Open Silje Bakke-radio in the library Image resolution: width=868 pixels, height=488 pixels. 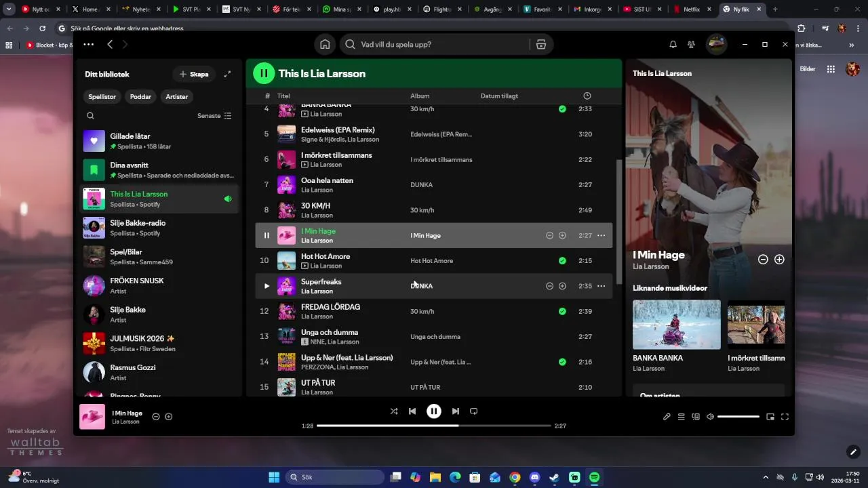(x=159, y=228)
